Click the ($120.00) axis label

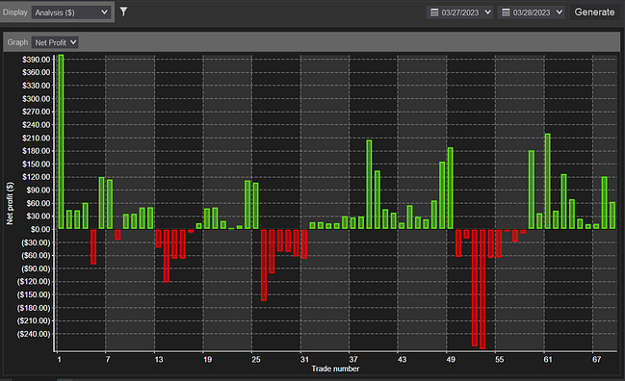(x=34, y=282)
